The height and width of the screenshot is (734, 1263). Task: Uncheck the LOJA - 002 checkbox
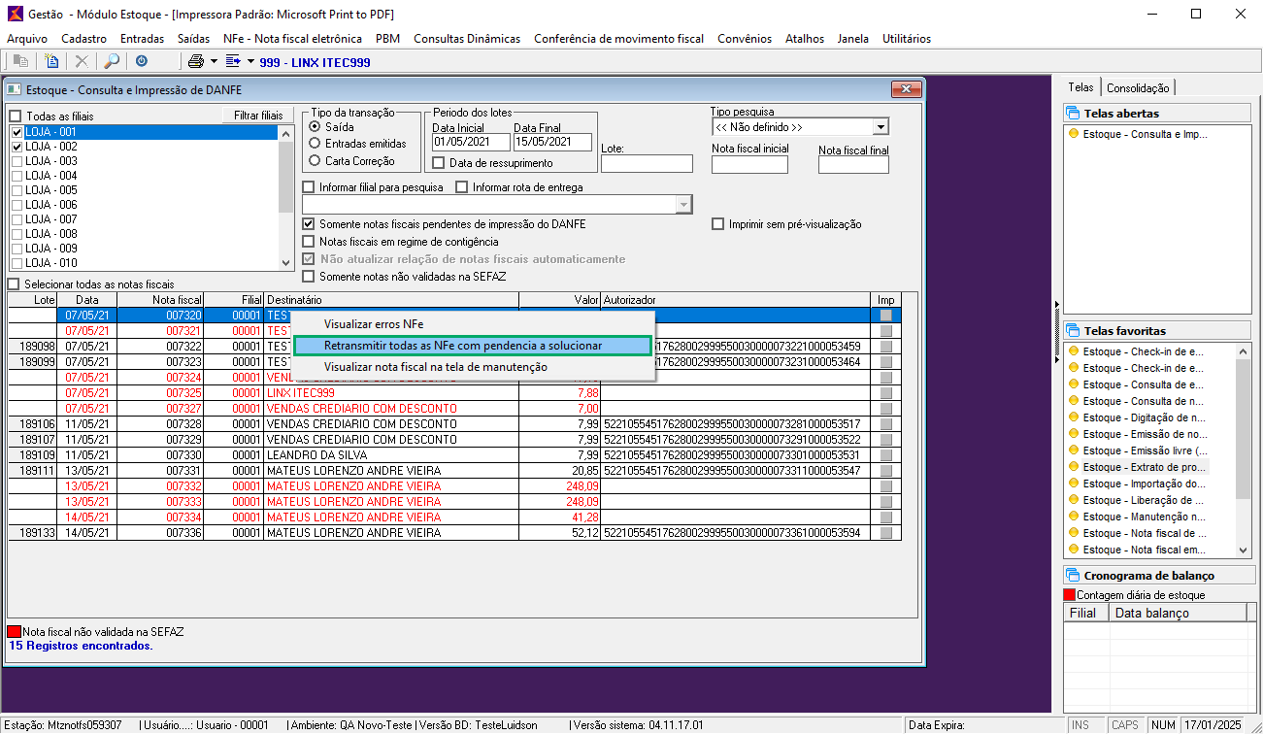[17, 147]
